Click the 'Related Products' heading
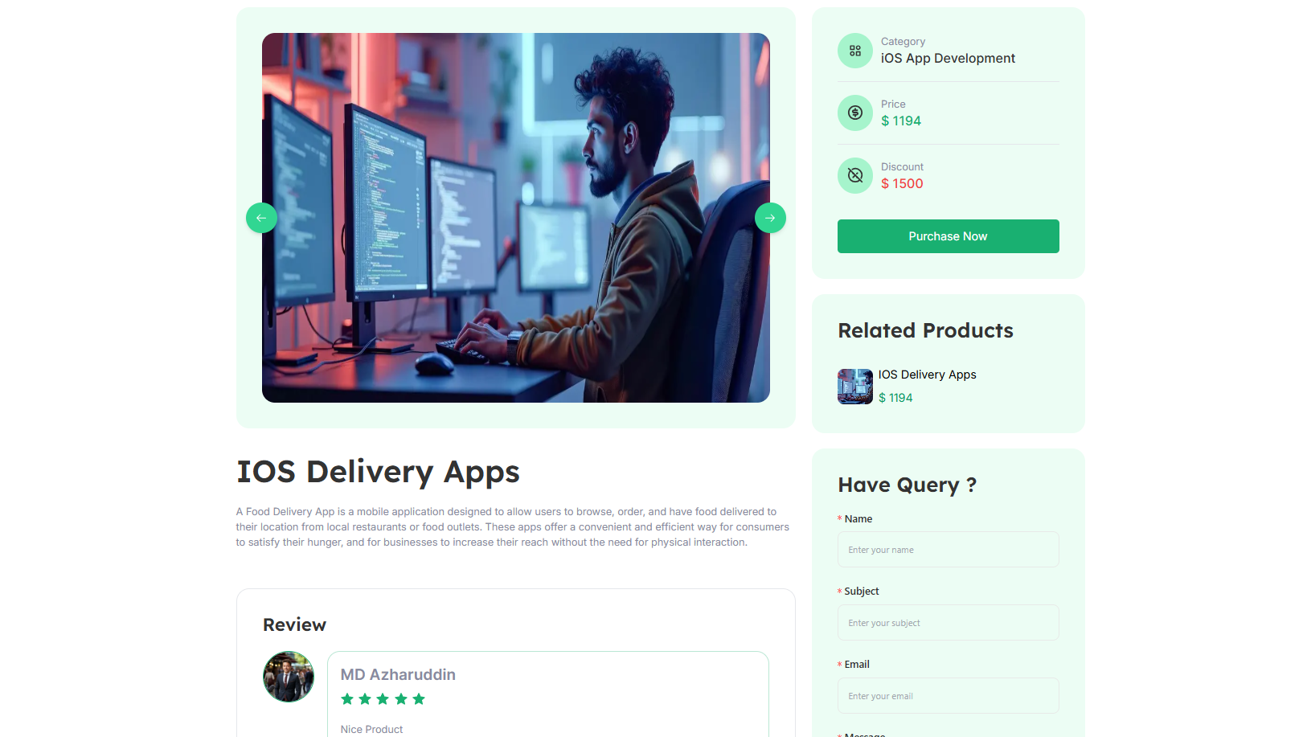Image resolution: width=1303 pixels, height=737 pixels. [x=925, y=331]
